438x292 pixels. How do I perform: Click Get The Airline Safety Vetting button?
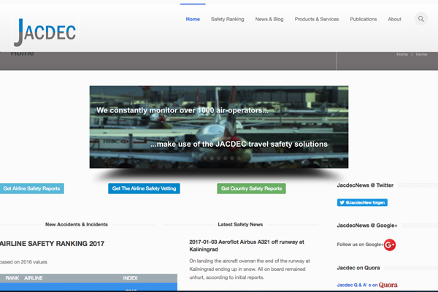(144, 188)
